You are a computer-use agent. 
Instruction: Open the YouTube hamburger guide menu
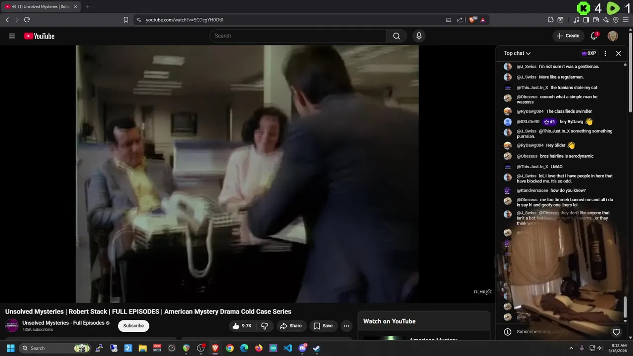[x=12, y=36]
